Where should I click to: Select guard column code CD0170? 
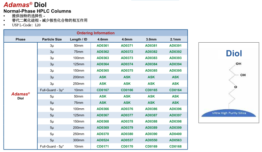127,147
